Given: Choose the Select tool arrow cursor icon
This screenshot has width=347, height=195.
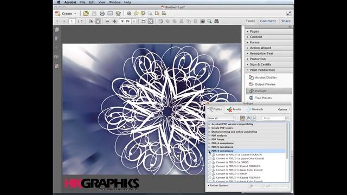Looking at the screenshot, I should 91,21.
